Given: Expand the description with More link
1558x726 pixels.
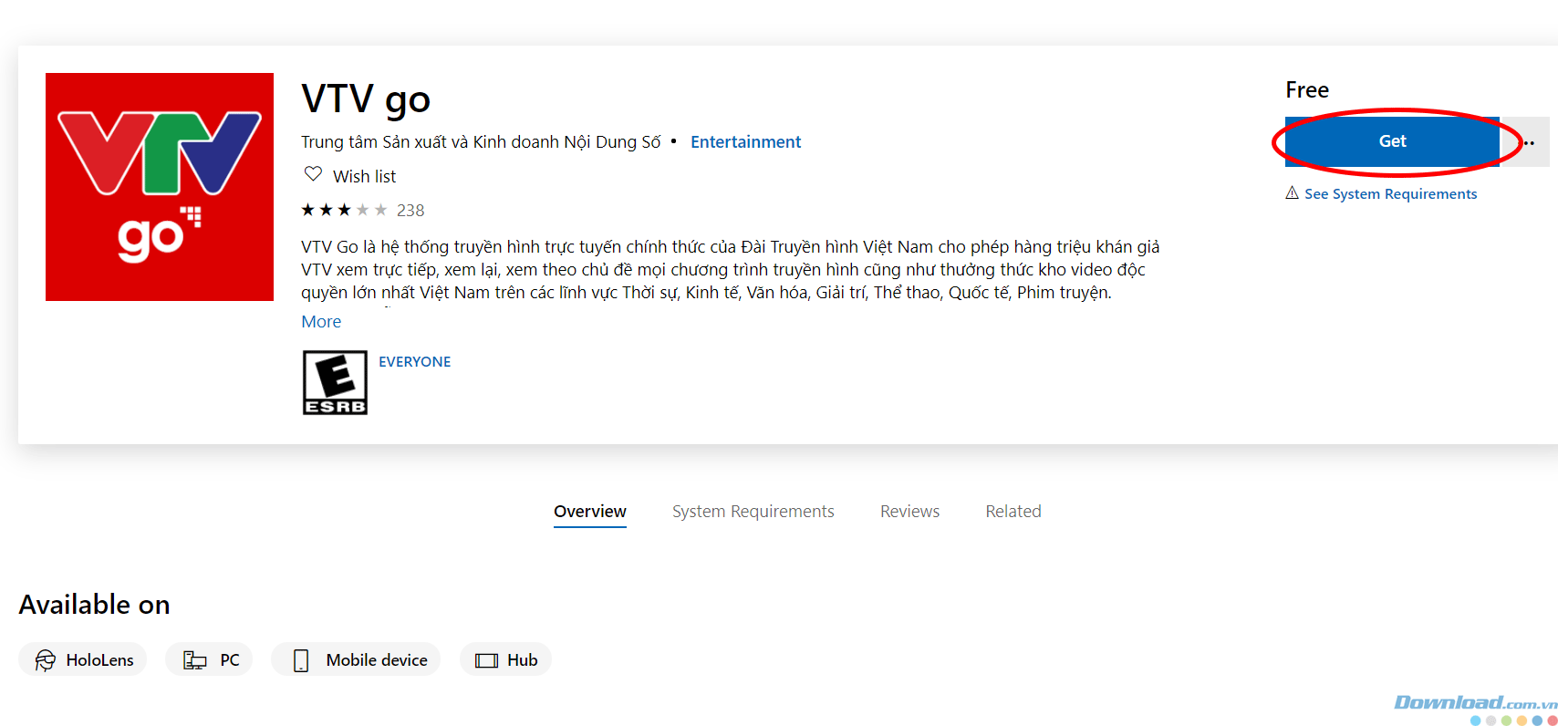Looking at the screenshot, I should point(321,322).
